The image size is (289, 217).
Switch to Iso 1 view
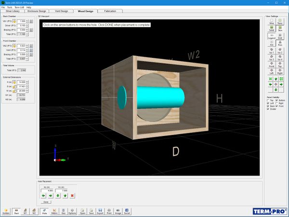pyautogui.click(x=272, y=51)
